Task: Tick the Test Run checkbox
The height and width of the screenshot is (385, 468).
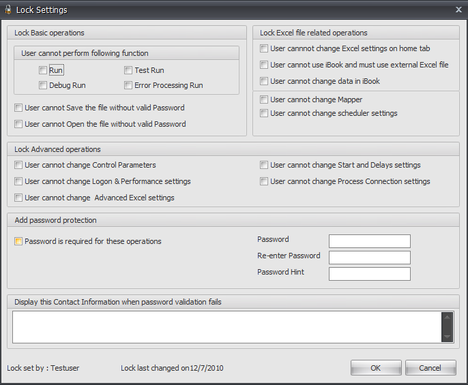Action: [x=128, y=70]
